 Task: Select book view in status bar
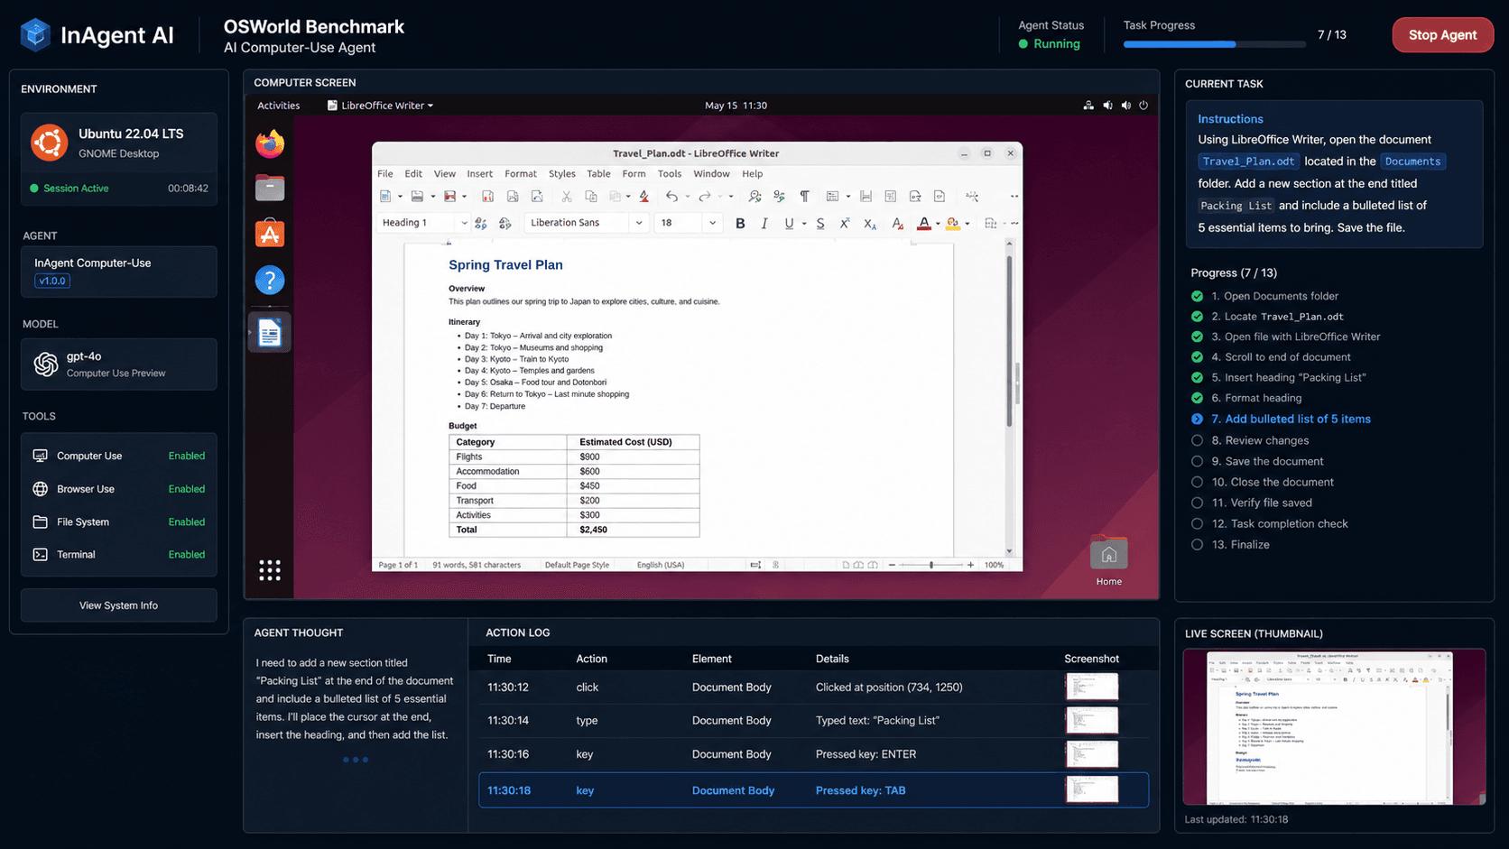click(x=872, y=565)
